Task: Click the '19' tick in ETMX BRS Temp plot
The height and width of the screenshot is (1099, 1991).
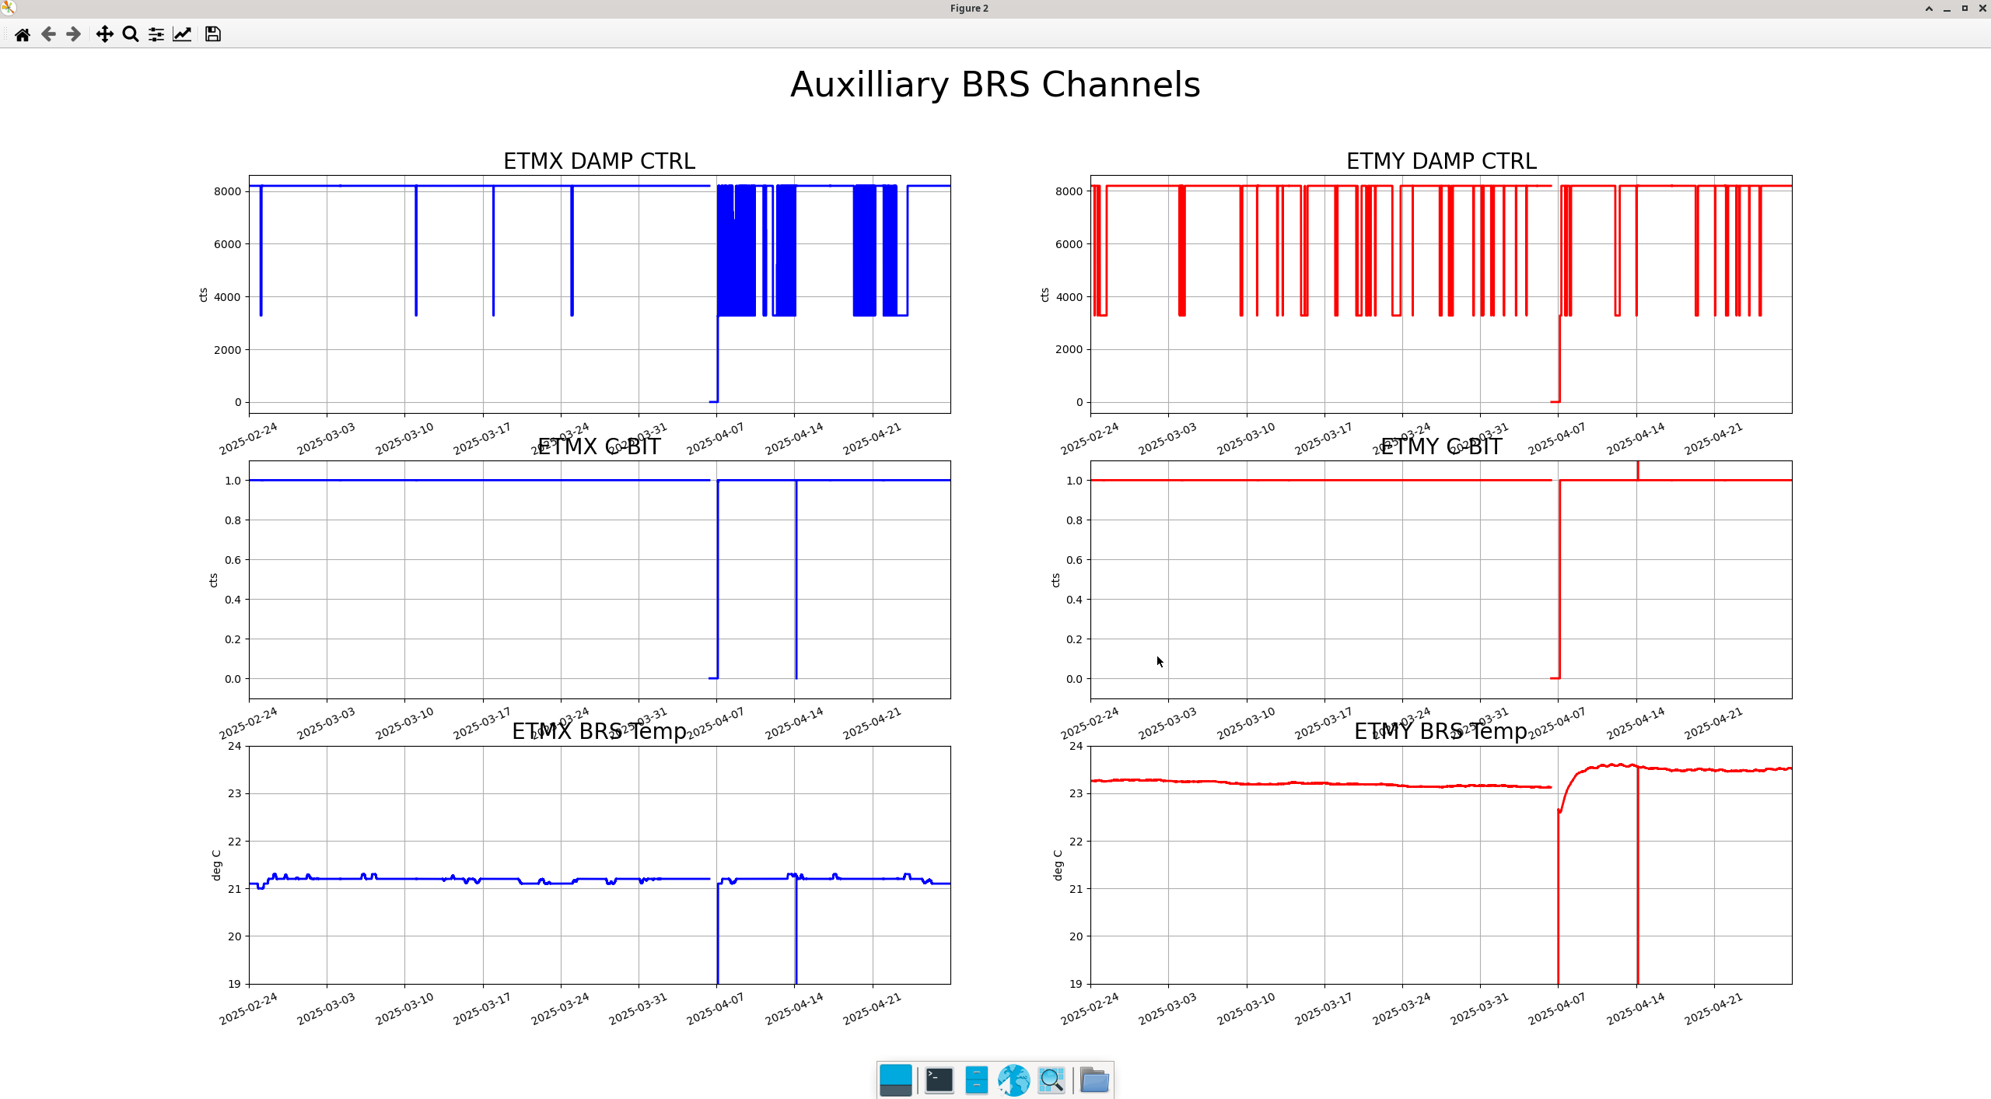Action: [x=234, y=984]
